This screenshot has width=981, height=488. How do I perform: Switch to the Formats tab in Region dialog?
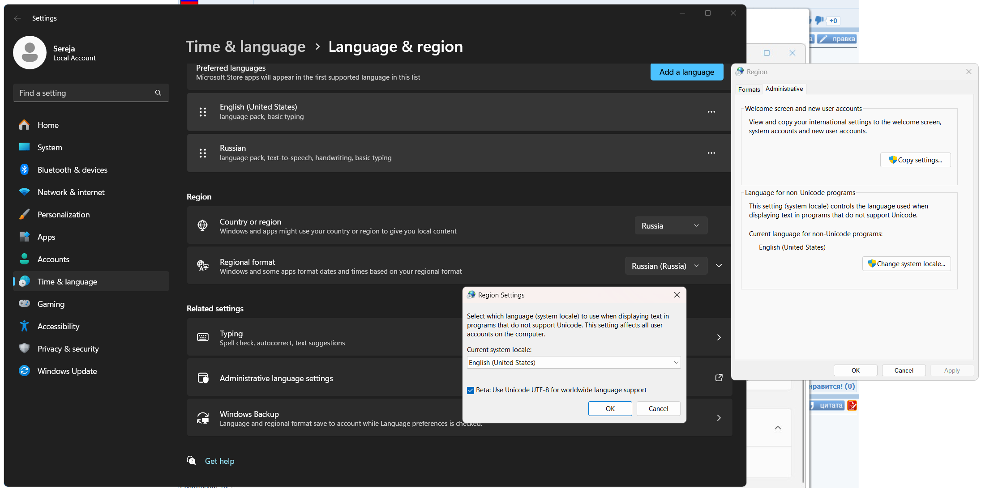[x=749, y=89]
